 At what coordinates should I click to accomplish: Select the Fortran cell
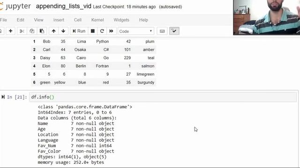pyautogui.click(x=102, y=66)
